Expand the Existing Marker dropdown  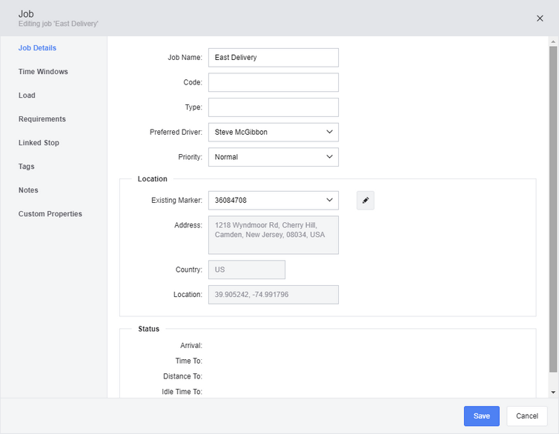click(x=274, y=201)
